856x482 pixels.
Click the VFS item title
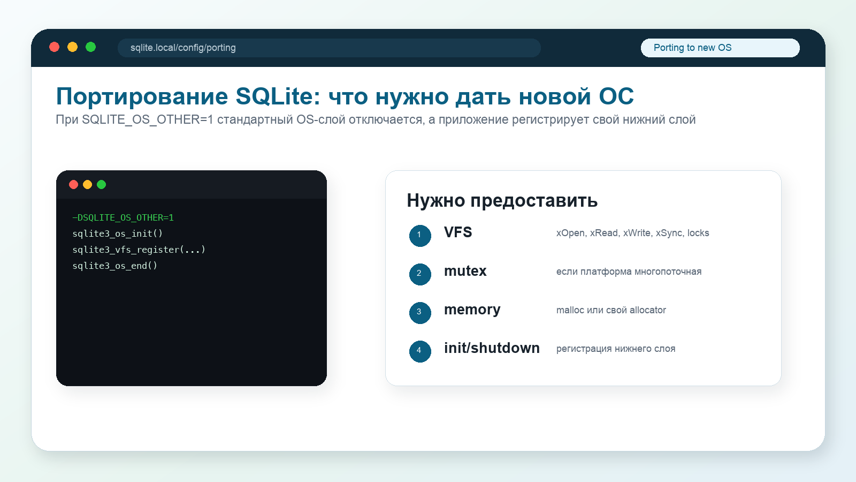(x=458, y=232)
